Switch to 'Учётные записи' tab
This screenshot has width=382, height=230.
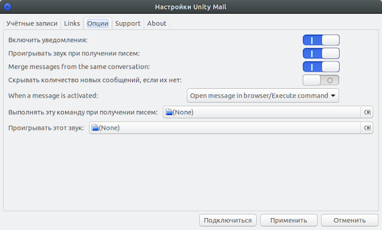point(32,23)
